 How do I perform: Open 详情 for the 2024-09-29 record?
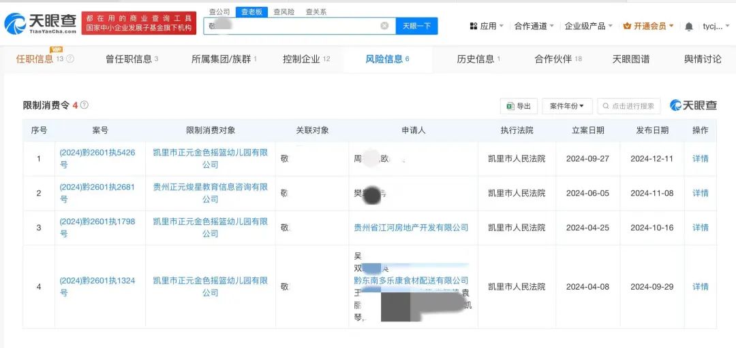(701, 287)
